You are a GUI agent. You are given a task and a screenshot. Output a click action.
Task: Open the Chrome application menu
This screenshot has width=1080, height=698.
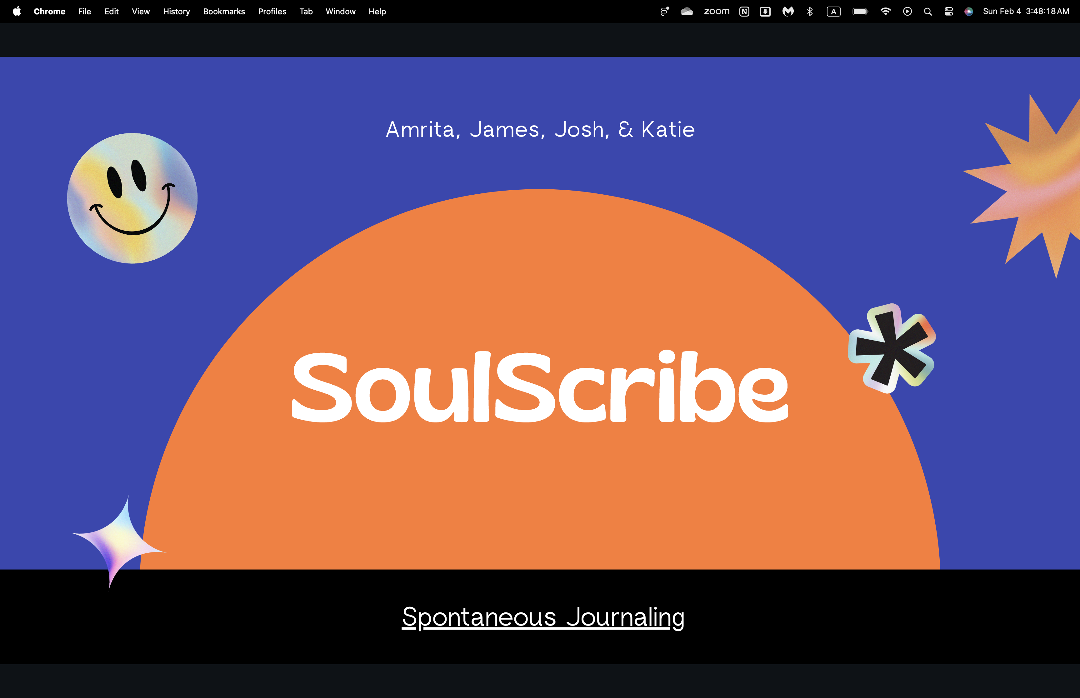tap(49, 11)
